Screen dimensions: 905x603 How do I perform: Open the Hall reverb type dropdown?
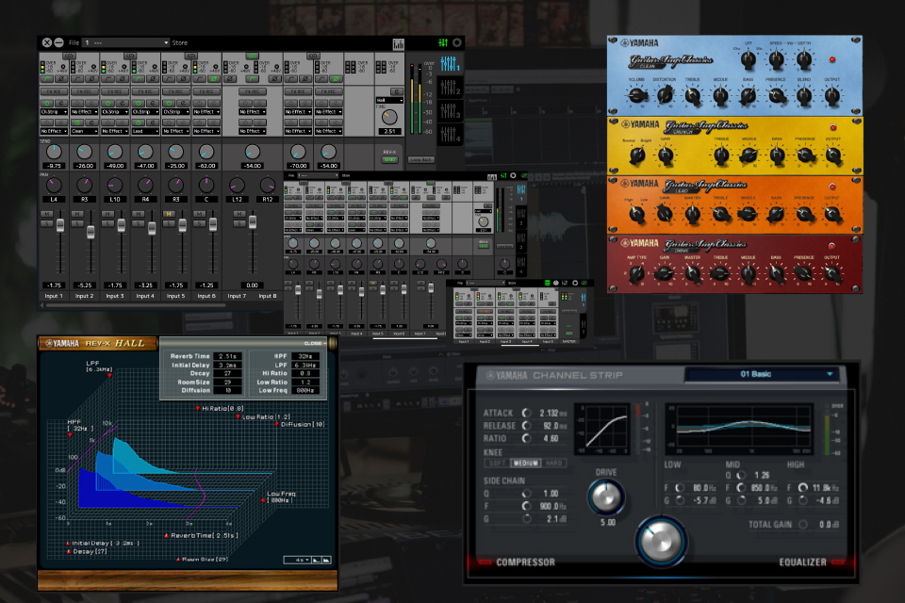click(390, 100)
